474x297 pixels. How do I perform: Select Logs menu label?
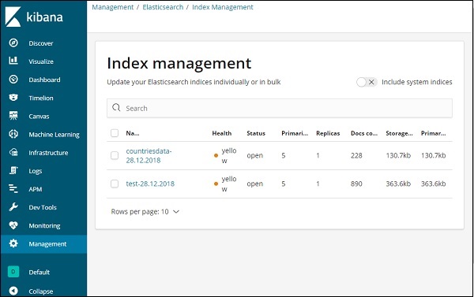(x=35, y=171)
